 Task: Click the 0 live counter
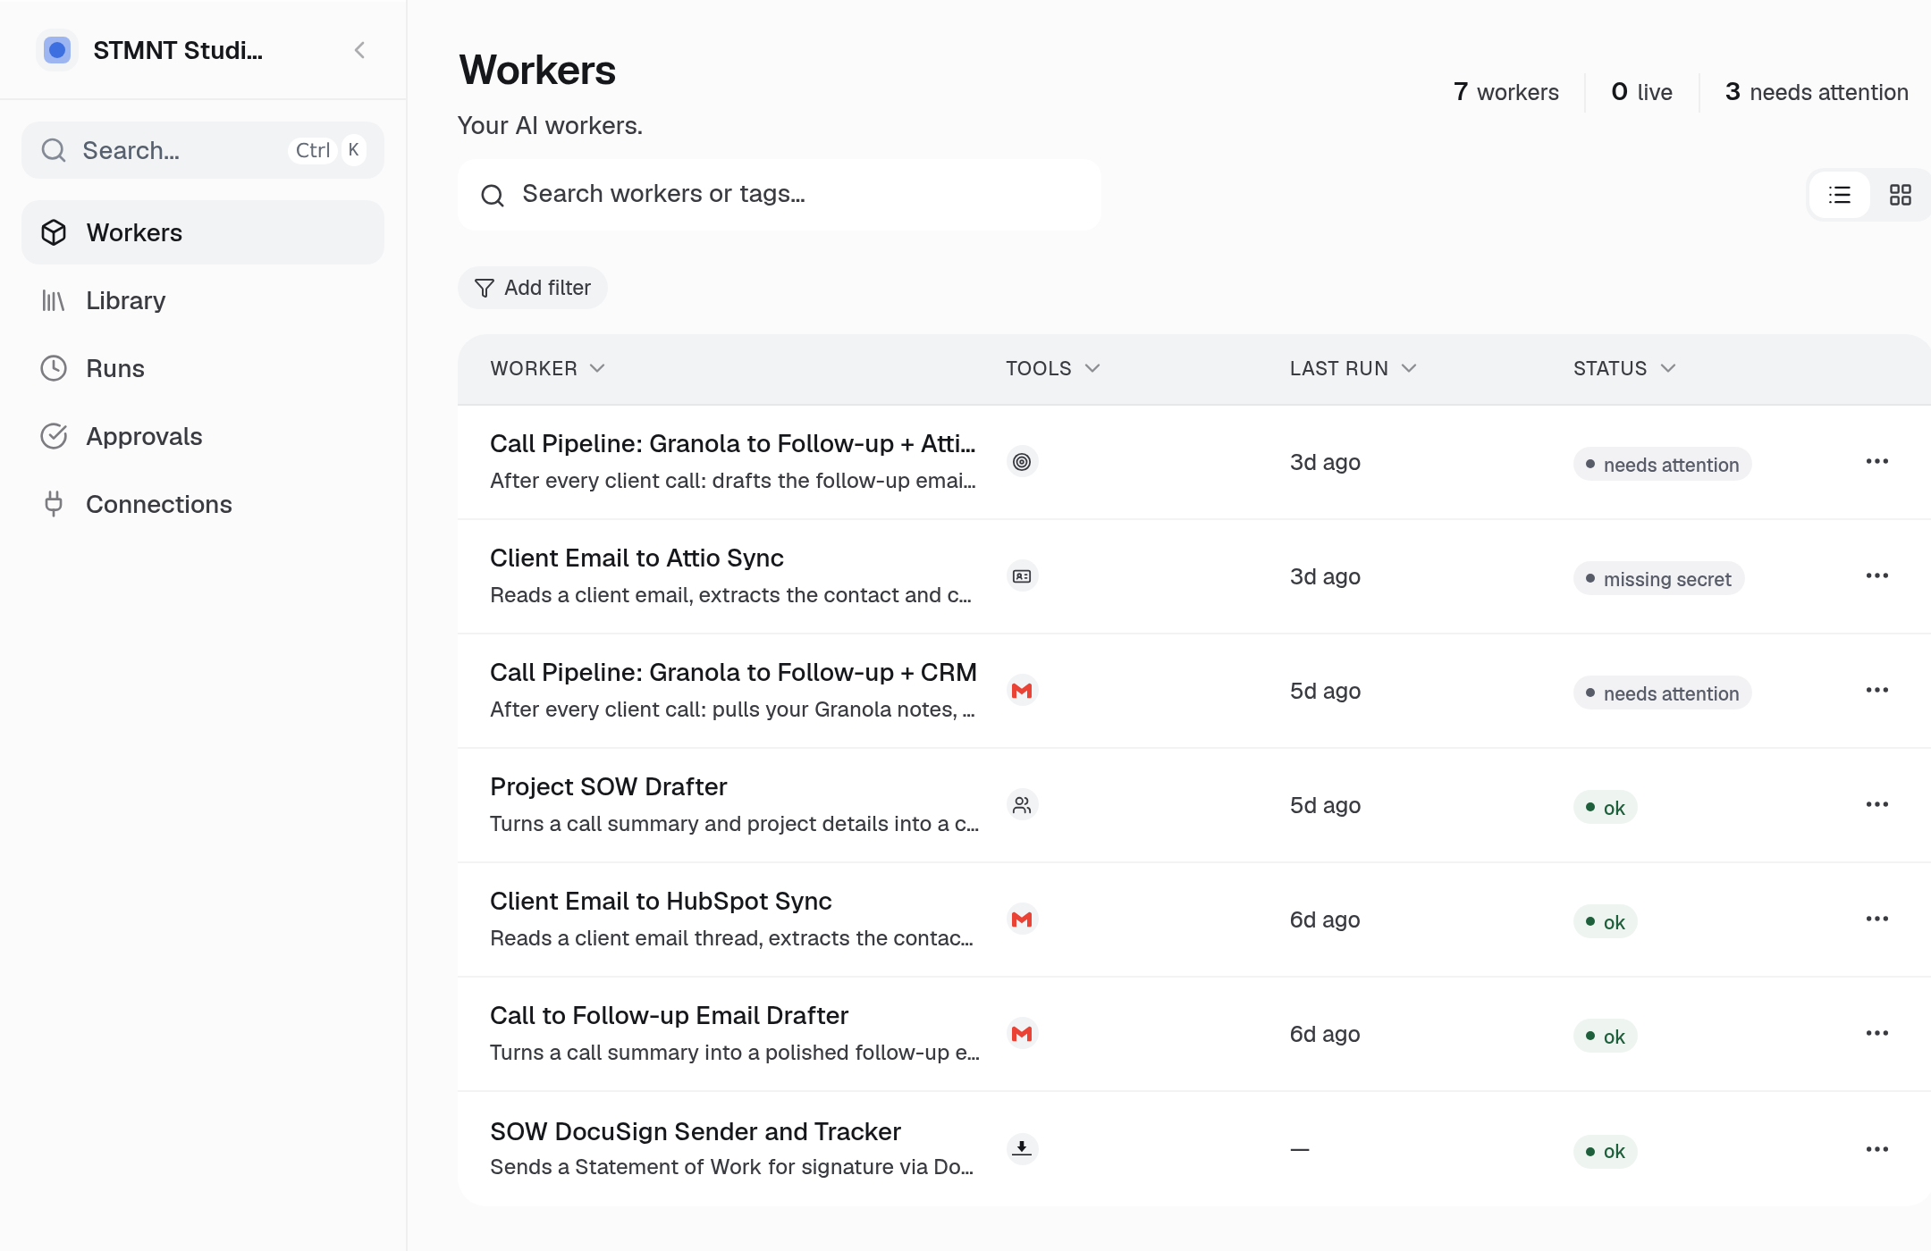point(1641,92)
